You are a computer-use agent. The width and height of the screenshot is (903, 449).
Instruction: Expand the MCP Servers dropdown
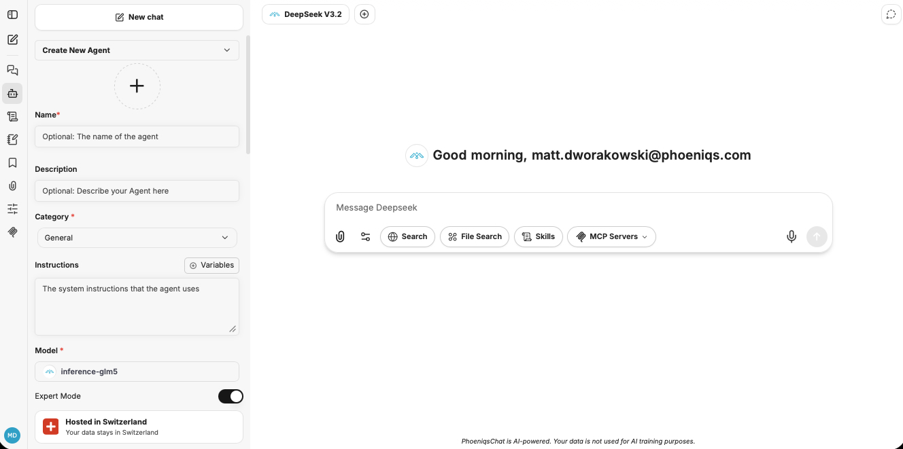pyautogui.click(x=611, y=236)
